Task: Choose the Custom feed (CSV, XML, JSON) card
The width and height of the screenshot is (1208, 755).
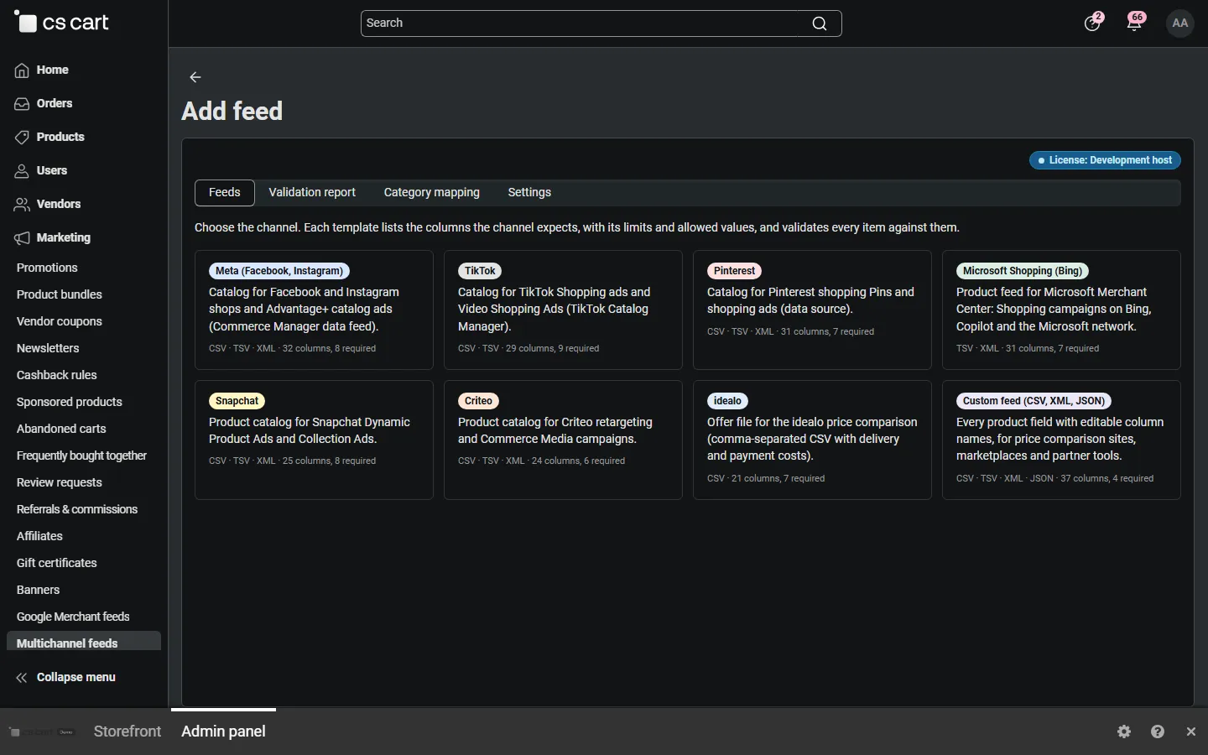Action: pos(1062,440)
